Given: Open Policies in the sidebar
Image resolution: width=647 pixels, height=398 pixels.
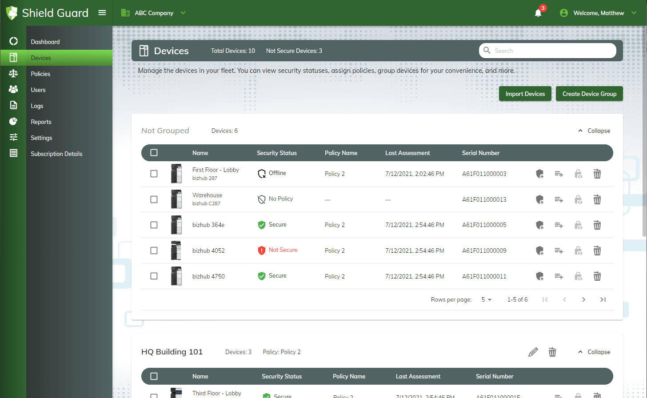Looking at the screenshot, I should point(40,74).
